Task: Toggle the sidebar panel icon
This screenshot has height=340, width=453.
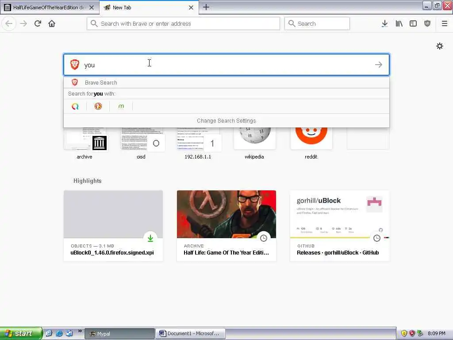Action: click(413, 23)
